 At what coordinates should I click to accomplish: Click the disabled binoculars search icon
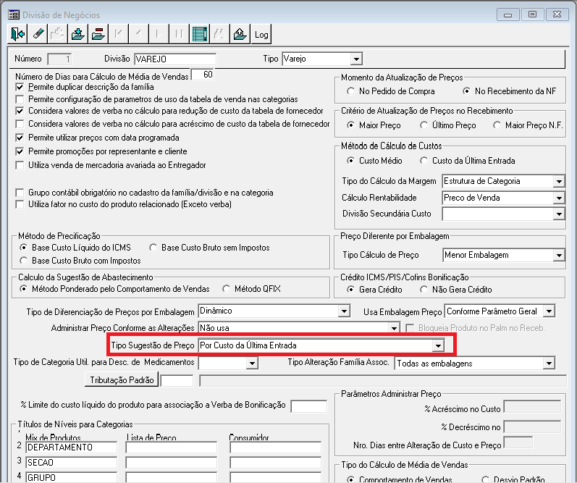[219, 34]
